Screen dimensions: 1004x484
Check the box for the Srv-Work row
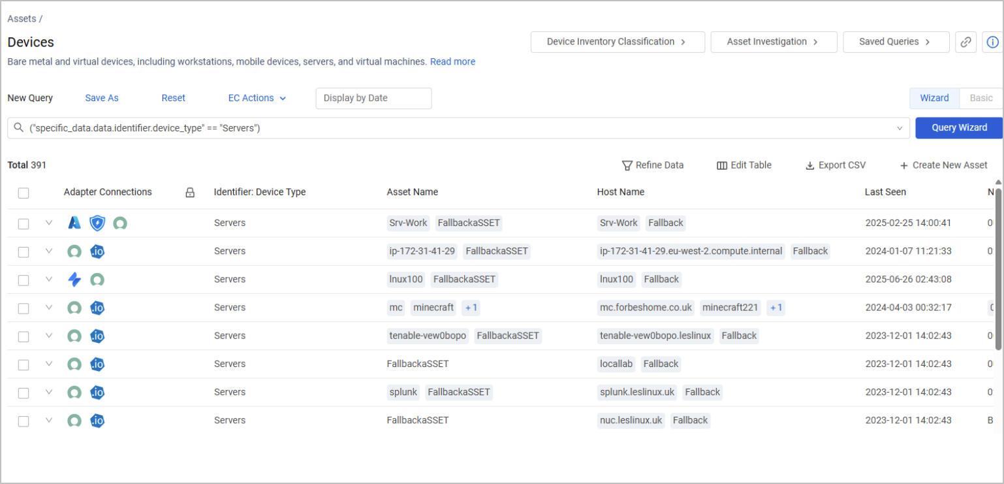coord(24,223)
